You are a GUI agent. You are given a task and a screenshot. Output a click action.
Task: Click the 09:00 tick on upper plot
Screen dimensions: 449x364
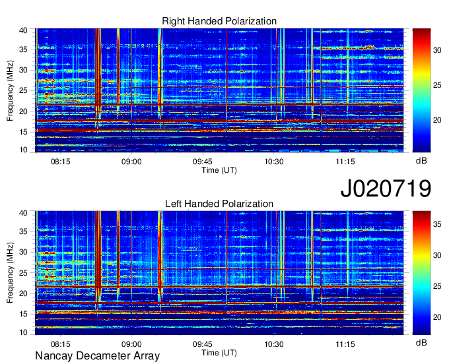click(x=131, y=162)
